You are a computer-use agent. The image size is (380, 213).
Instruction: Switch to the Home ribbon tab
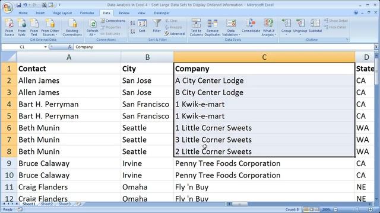click(23, 13)
